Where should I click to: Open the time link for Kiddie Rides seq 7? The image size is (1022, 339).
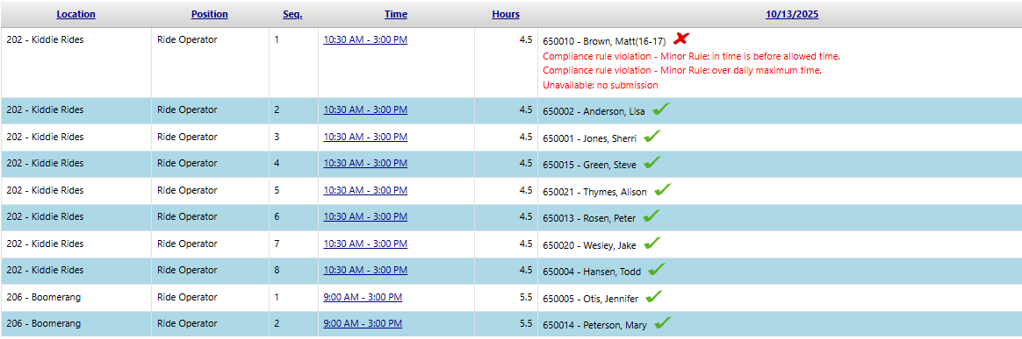point(365,244)
